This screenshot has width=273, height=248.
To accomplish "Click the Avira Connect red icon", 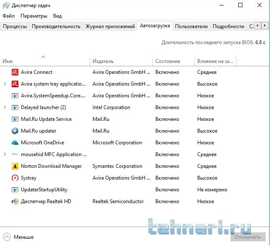I will 15,72.
